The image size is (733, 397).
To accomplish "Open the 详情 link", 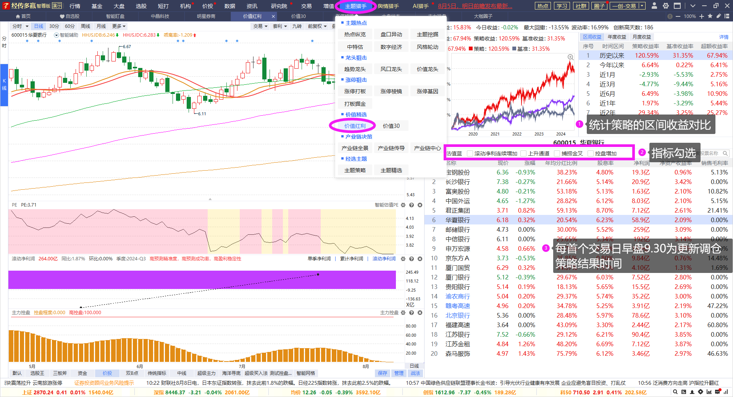I will click(x=724, y=37).
